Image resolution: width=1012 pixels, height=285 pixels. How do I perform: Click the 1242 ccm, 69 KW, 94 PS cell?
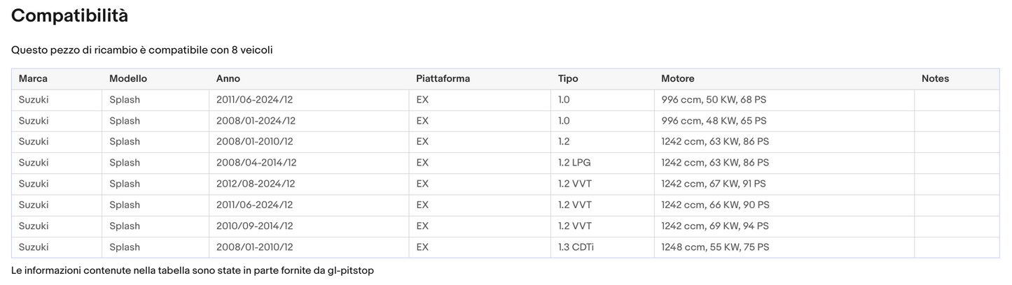pos(715,226)
